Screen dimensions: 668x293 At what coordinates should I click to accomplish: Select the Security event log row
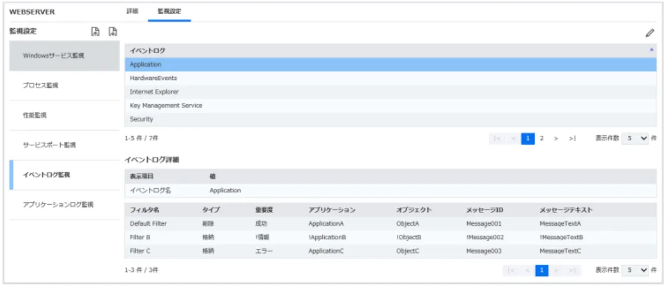[x=390, y=119]
